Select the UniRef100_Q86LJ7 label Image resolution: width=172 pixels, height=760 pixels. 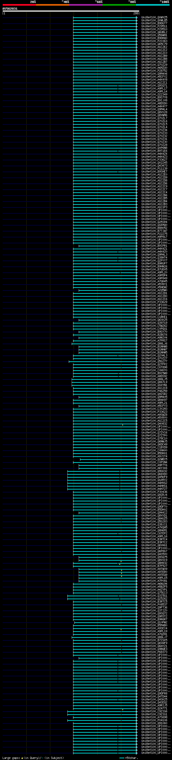pyautogui.click(x=154, y=637)
